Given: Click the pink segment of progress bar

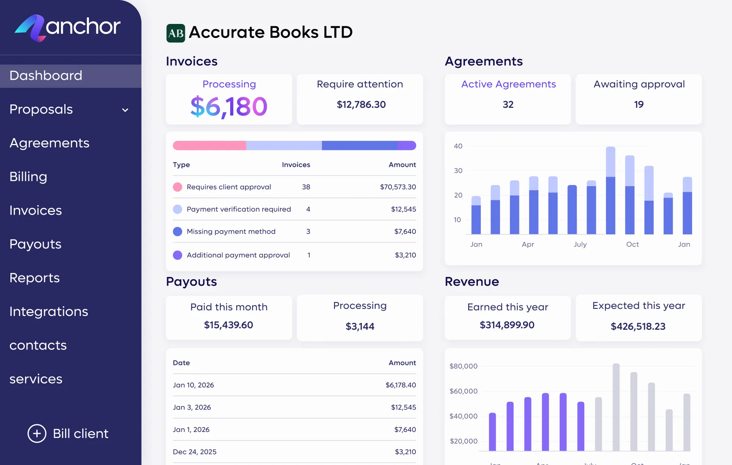Looking at the screenshot, I should pos(209,146).
